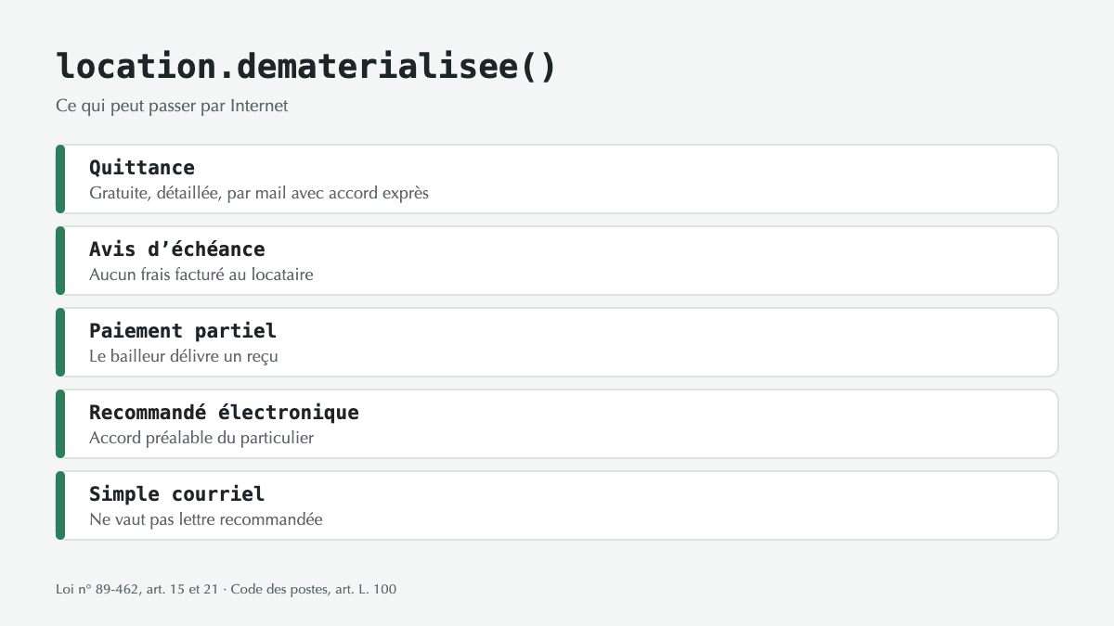Select 'Le bailleur délivre un reçu' text
1114x626 pixels.
184,357
